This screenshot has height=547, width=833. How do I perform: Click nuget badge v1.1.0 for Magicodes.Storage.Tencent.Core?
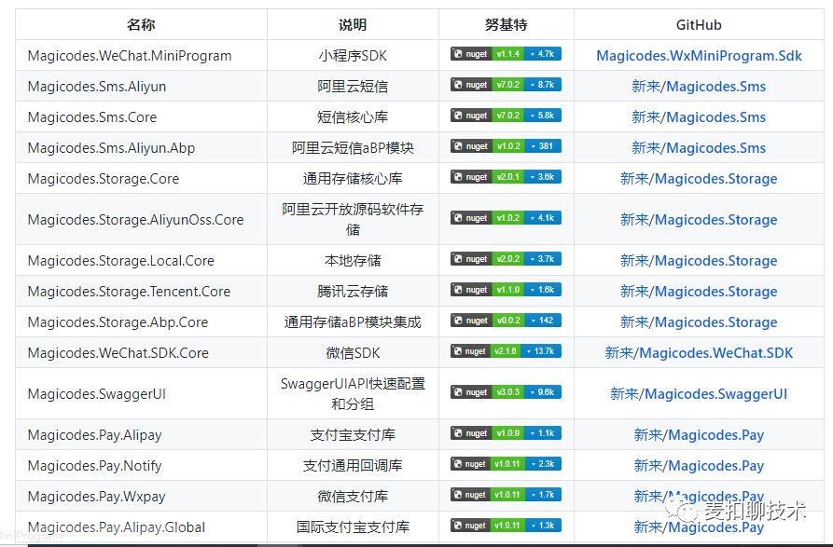[x=506, y=290]
